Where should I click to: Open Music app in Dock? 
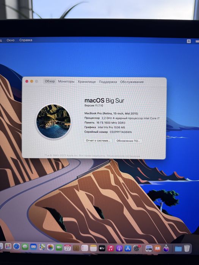111,248
